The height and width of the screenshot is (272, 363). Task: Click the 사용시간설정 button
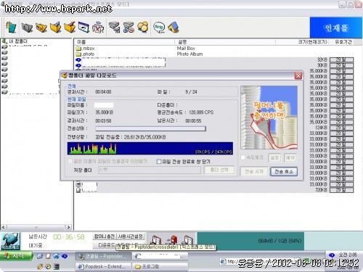tap(131, 236)
